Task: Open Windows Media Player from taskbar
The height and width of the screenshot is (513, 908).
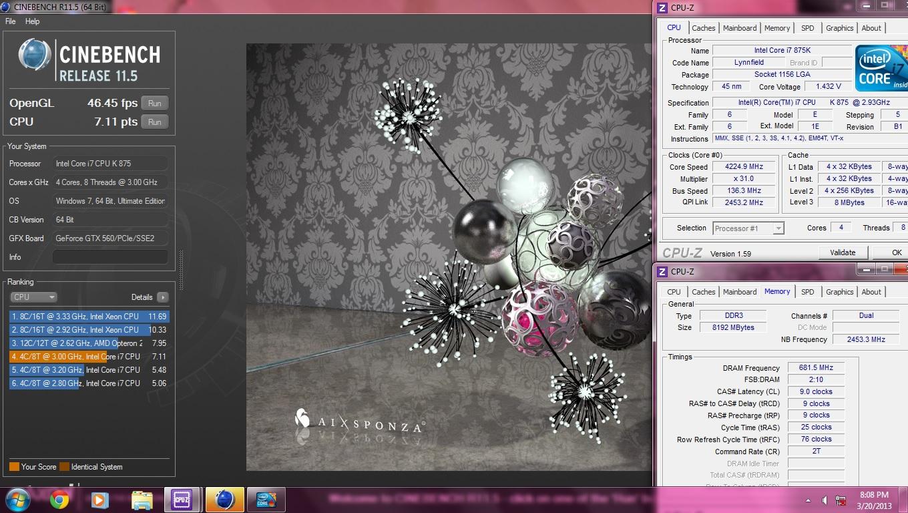Action: pyautogui.click(x=99, y=500)
